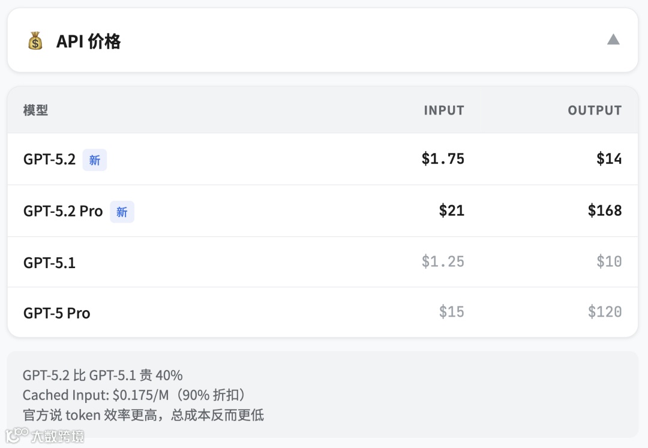This screenshot has width=648, height=448.
Task: Click the API 价格 heading
Action: coord(88,41)
